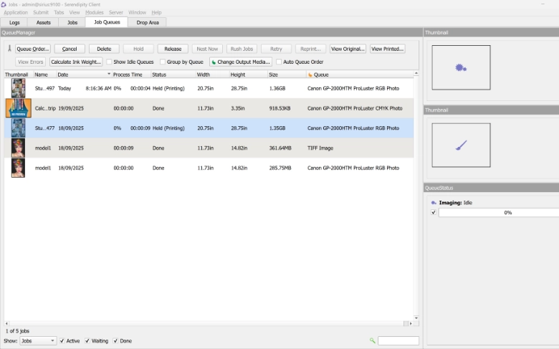Click the gear icon in the top Thumbnail panel
Screen dimensions: 559x349
[461, 68]
